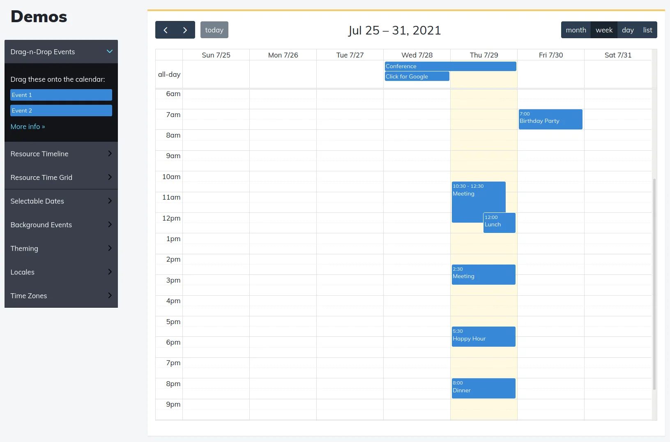The image size is (670, 442).
Task: Click the Sat 7/31 column header
Action: click(x=618, y=55)
